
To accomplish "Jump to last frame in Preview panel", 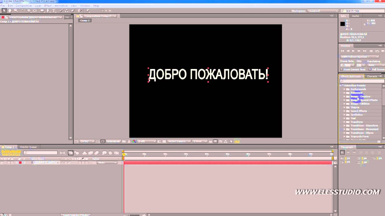I will tap(365, 51).
